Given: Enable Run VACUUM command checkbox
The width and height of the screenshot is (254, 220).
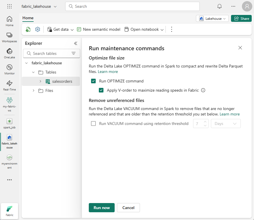Looking at the screenshot, I should (x=93, y=123).
